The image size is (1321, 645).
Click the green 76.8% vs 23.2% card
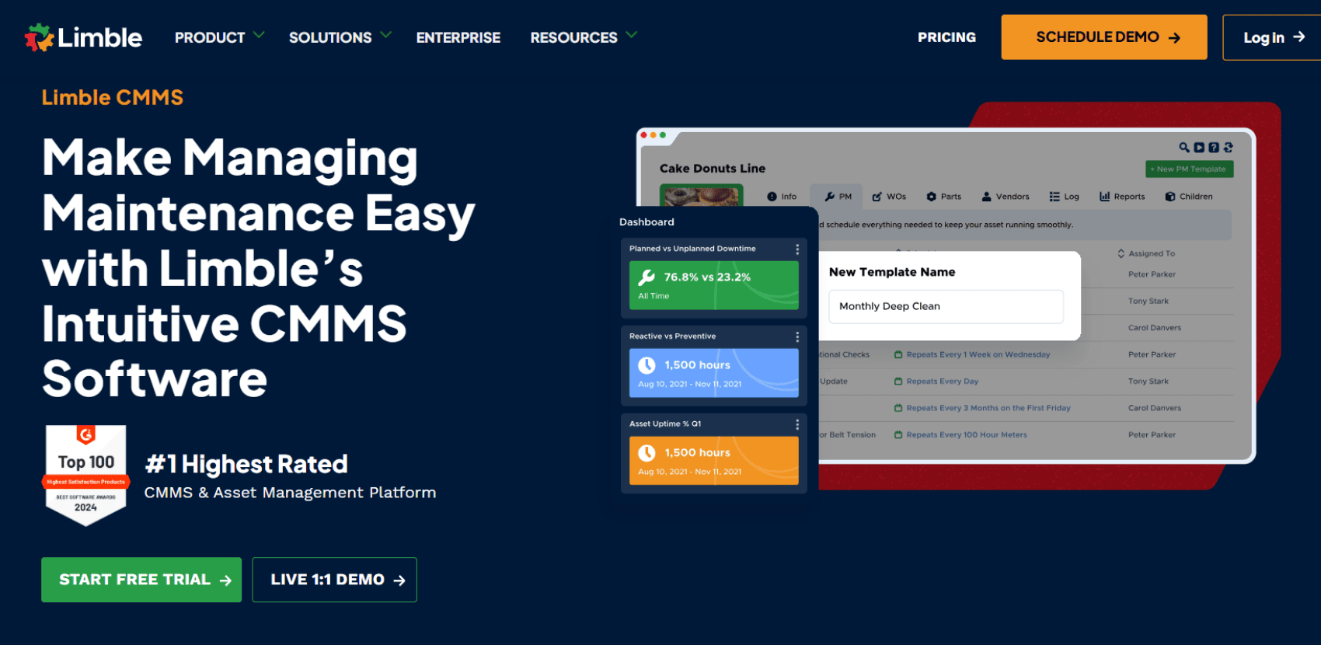(713, 285)
